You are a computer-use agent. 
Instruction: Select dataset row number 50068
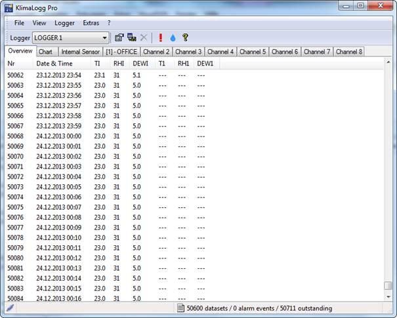click(15, 136)
